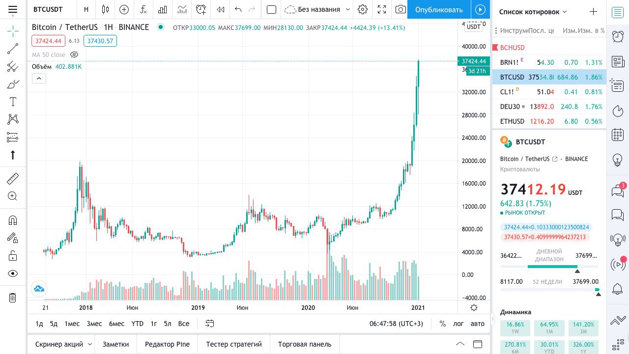
Task: Open the economic calendar icon
Action: coord(618,135)
